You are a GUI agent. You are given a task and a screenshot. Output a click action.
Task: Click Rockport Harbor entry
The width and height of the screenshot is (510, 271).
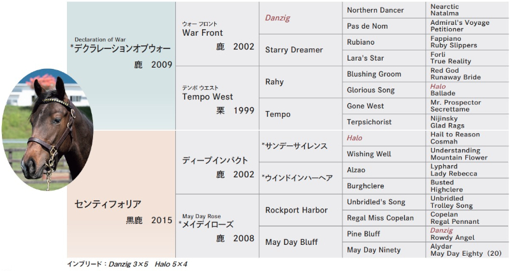301,210
